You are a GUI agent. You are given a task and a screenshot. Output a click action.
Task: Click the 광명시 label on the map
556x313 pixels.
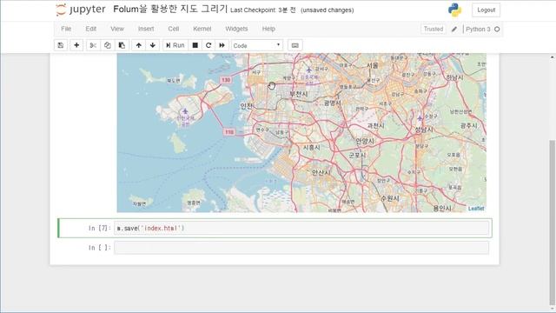point(332,103)
